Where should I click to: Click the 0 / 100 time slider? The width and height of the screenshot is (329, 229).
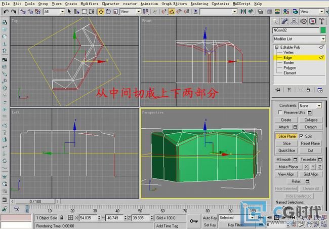point(35,202)
